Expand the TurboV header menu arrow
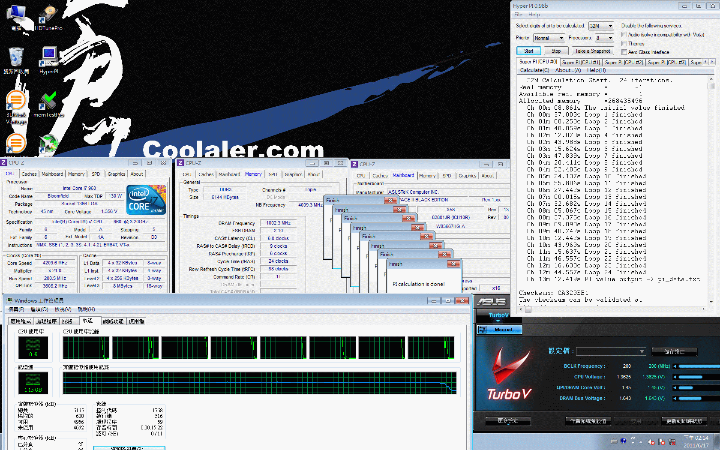 (x=498, y=321)
